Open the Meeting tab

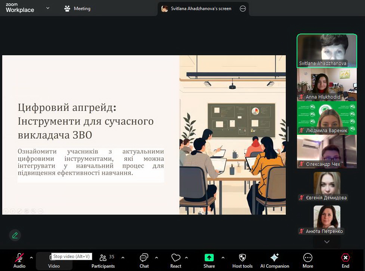click(x=77, y=9)
